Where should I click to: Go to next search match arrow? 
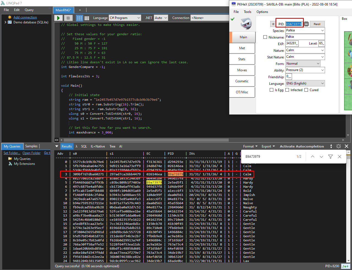coord(321,157)
